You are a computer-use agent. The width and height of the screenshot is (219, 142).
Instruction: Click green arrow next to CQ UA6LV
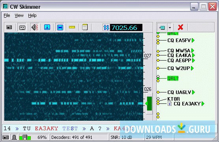(x=193, y=92)
